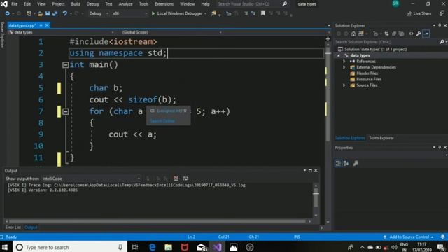The width and height of the screenshot is (448, 252).
Task: Select Resource Files folder in Solution Explorer
Action: [x=369, y=79]
